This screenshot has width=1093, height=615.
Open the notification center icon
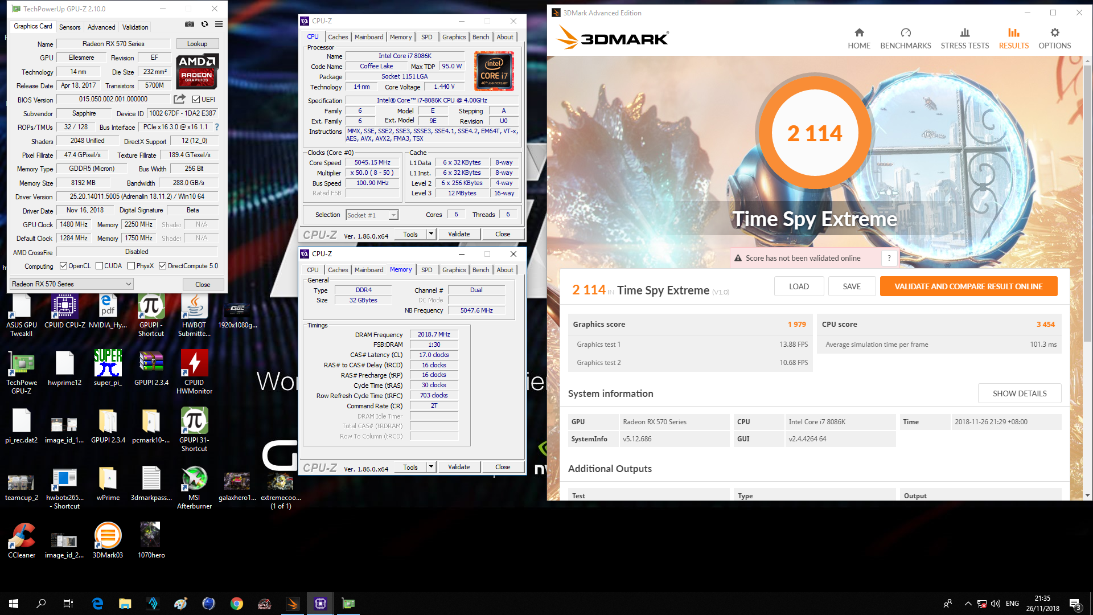point(1075,604)
